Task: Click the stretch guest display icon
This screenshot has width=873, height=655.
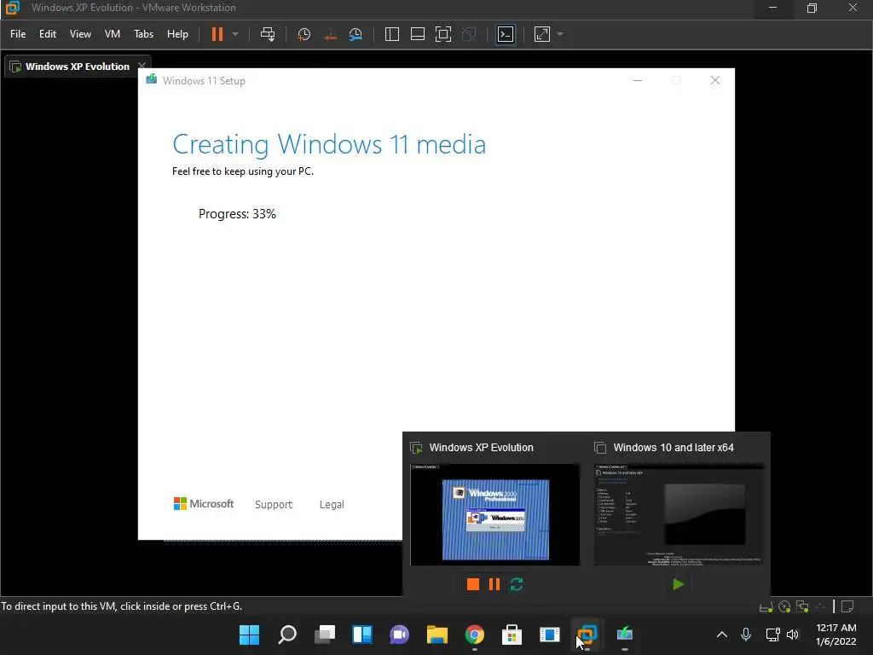Action: (542, 34)
